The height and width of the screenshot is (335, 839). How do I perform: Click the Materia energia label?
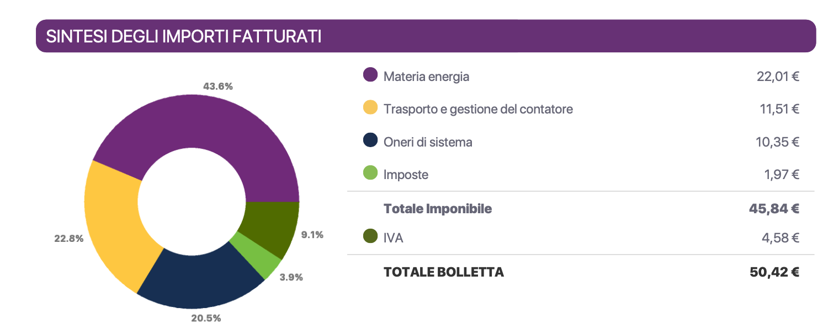[426, 77]
